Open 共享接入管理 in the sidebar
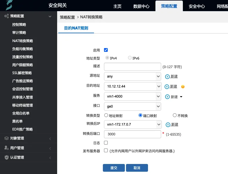This screenshot has width=228, height=174. [23, 97]
